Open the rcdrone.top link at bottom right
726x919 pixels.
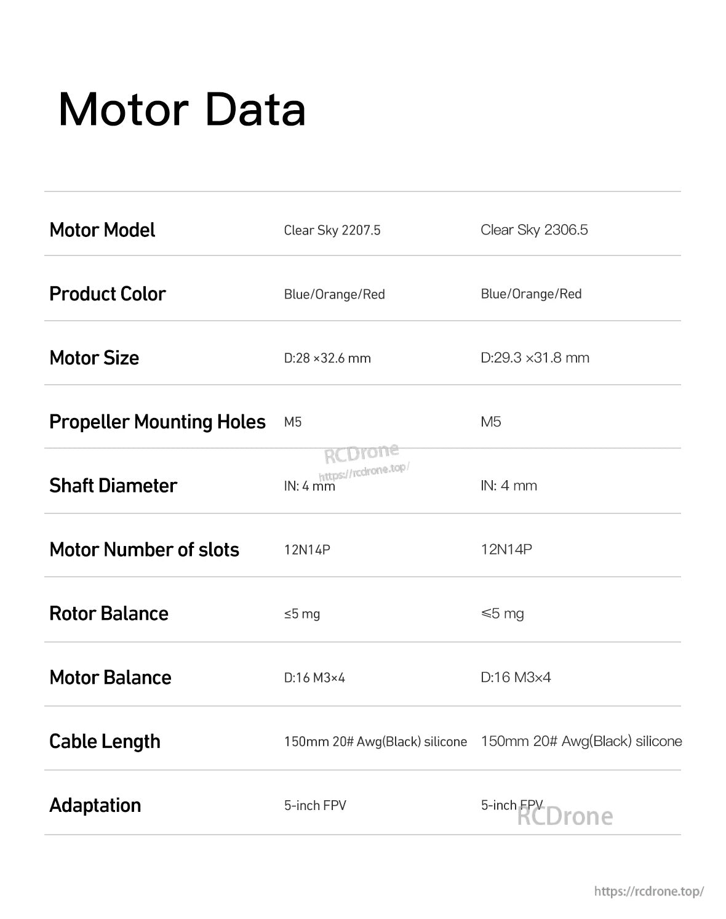648,891
